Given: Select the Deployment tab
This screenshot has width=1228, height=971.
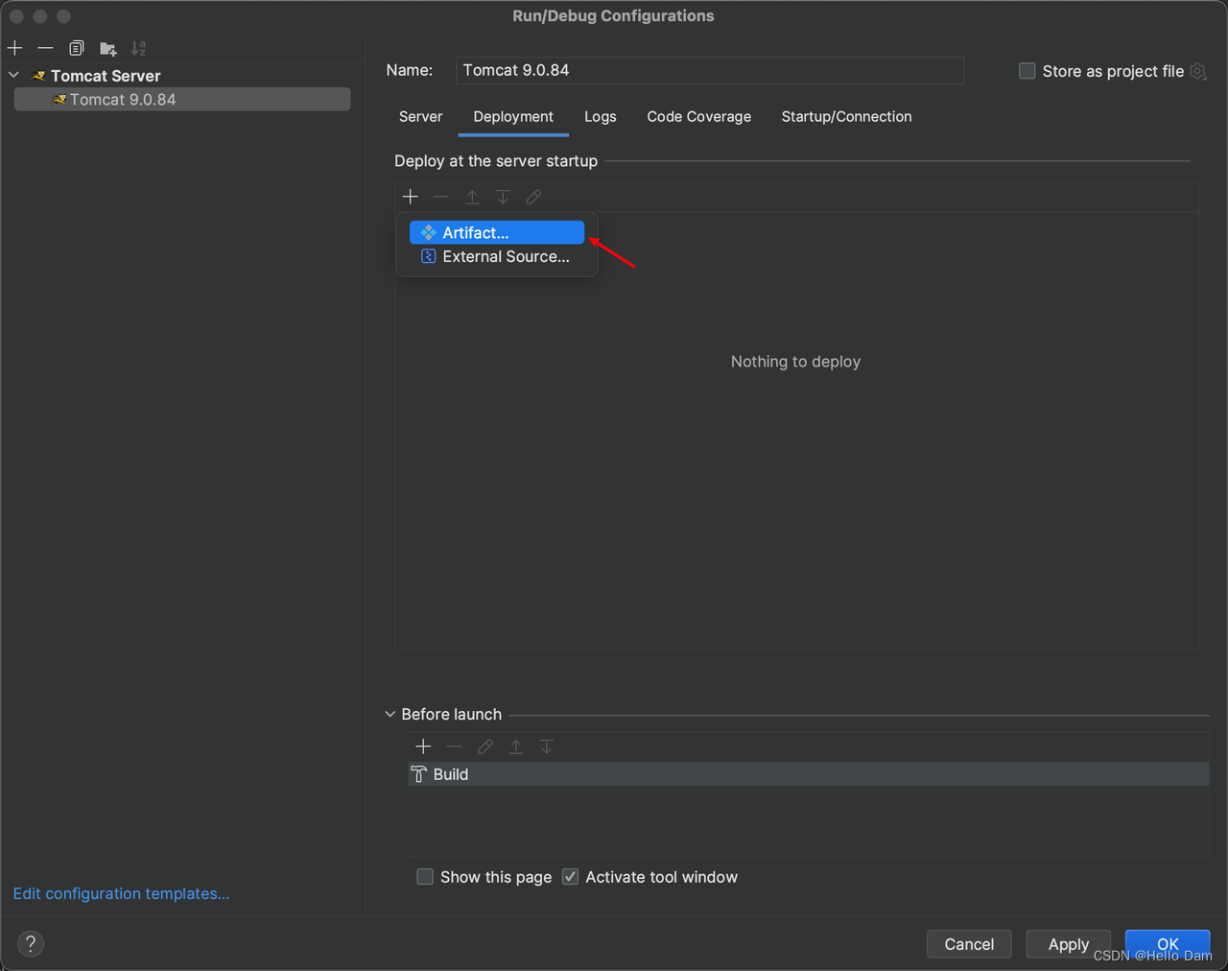Looking at the screenshot, I should [x=513, y=116].
